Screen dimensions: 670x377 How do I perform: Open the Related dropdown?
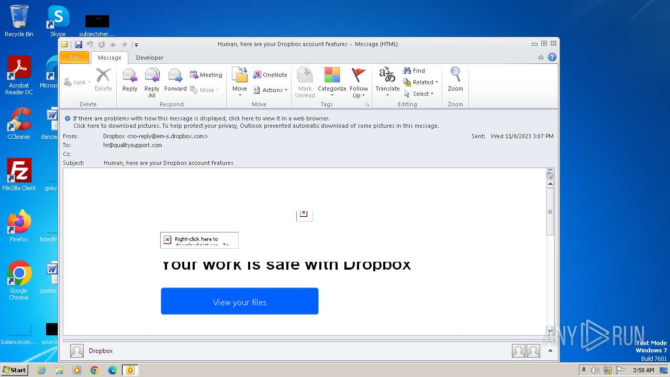tap(420, 82)
